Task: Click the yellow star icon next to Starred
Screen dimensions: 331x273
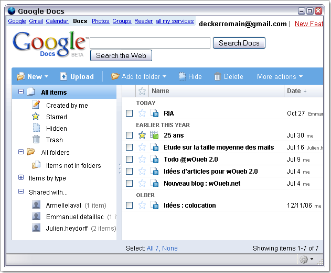Action: (x=36, y=117)
